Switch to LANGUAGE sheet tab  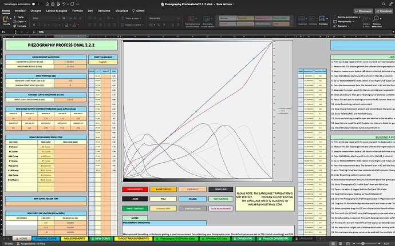point(304,239)
